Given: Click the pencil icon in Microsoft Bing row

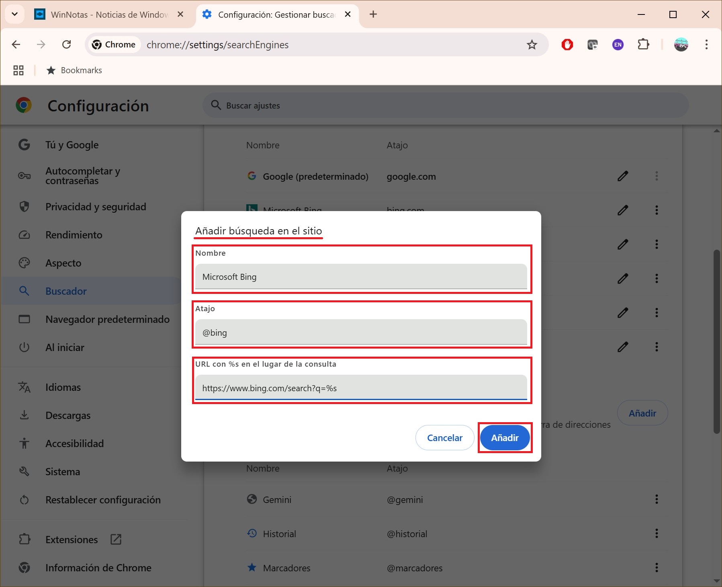Looking at the screenshot, I should click(623, 210).
